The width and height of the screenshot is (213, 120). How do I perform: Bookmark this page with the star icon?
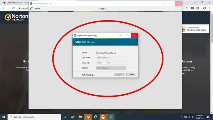pos(186,8)
